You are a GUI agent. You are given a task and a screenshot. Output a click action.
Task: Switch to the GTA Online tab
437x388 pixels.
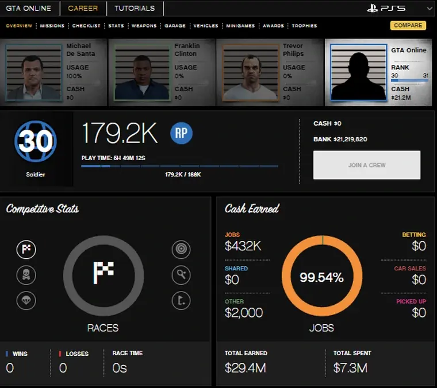click(29, 9)
